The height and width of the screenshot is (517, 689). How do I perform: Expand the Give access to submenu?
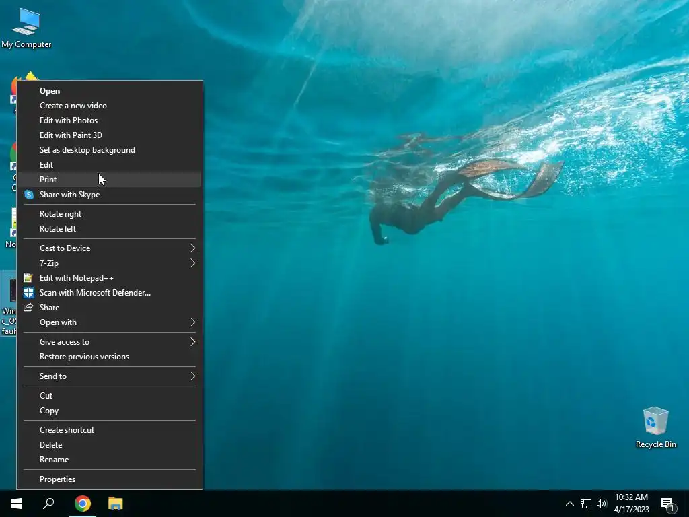point(110,341)
